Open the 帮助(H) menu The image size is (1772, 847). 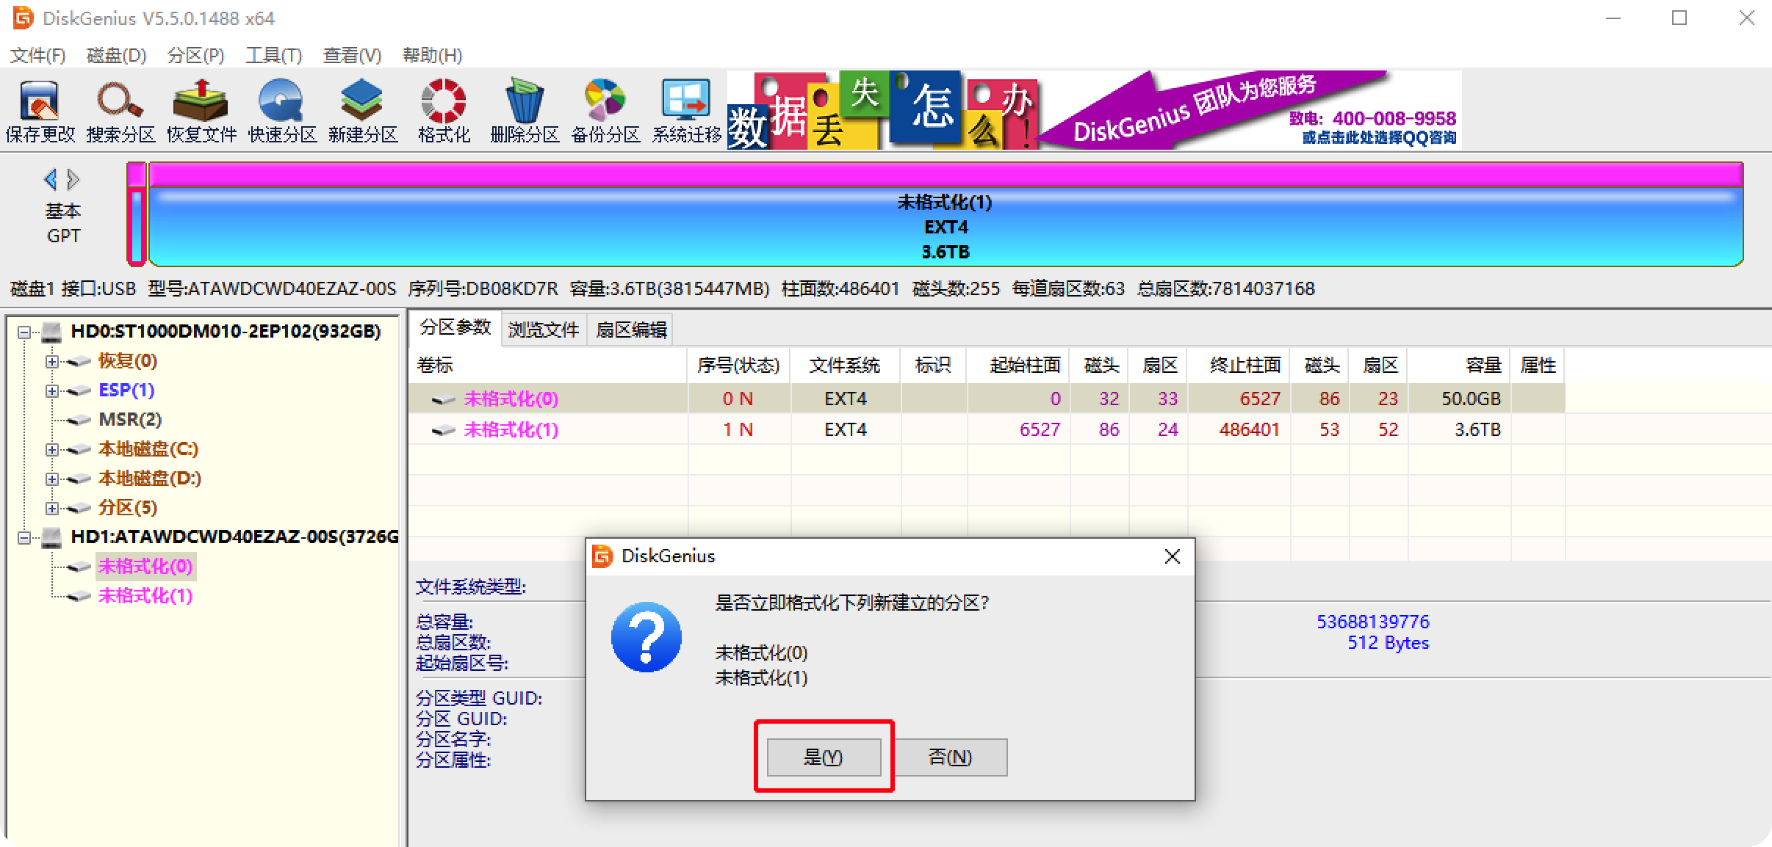(x=432, y=55)
